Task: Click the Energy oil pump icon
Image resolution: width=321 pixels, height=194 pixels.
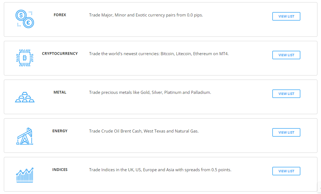Action: (25, 136)
